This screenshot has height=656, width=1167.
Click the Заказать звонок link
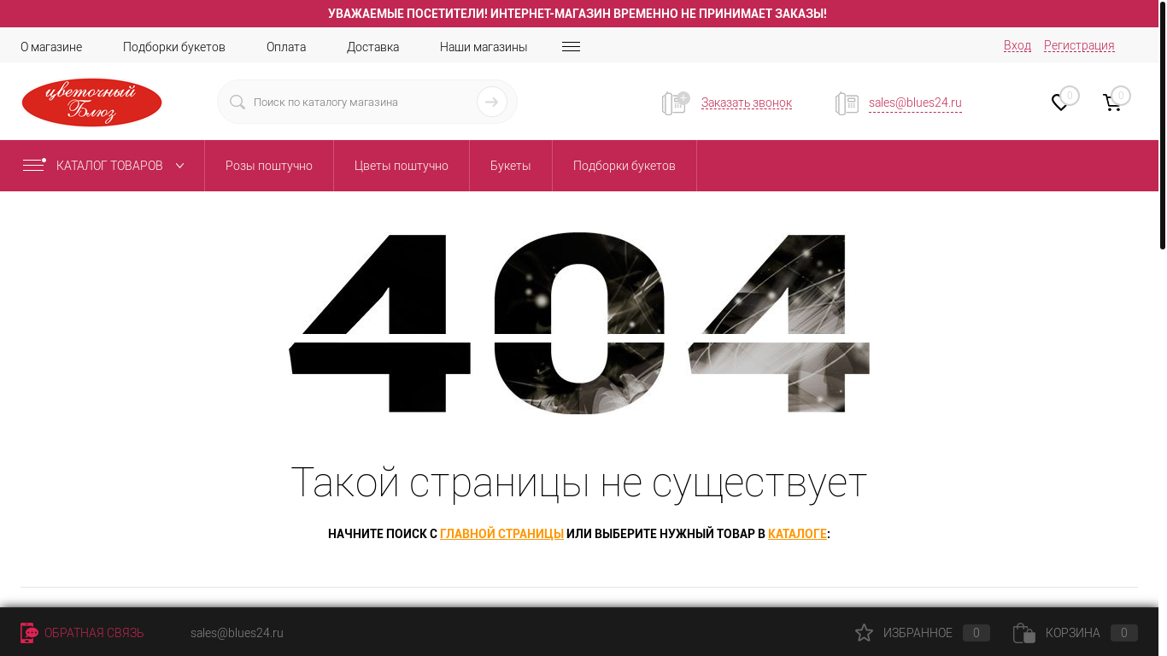746,102
